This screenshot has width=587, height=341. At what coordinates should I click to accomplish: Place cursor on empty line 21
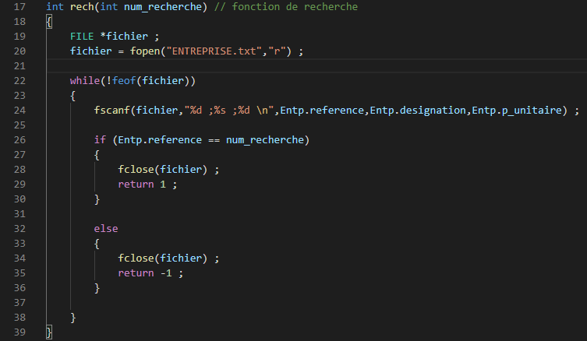click(x=234, y=66)
